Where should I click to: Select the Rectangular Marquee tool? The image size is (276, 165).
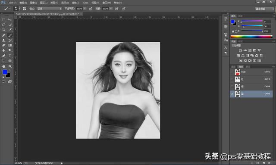click(x=3, y=20)
